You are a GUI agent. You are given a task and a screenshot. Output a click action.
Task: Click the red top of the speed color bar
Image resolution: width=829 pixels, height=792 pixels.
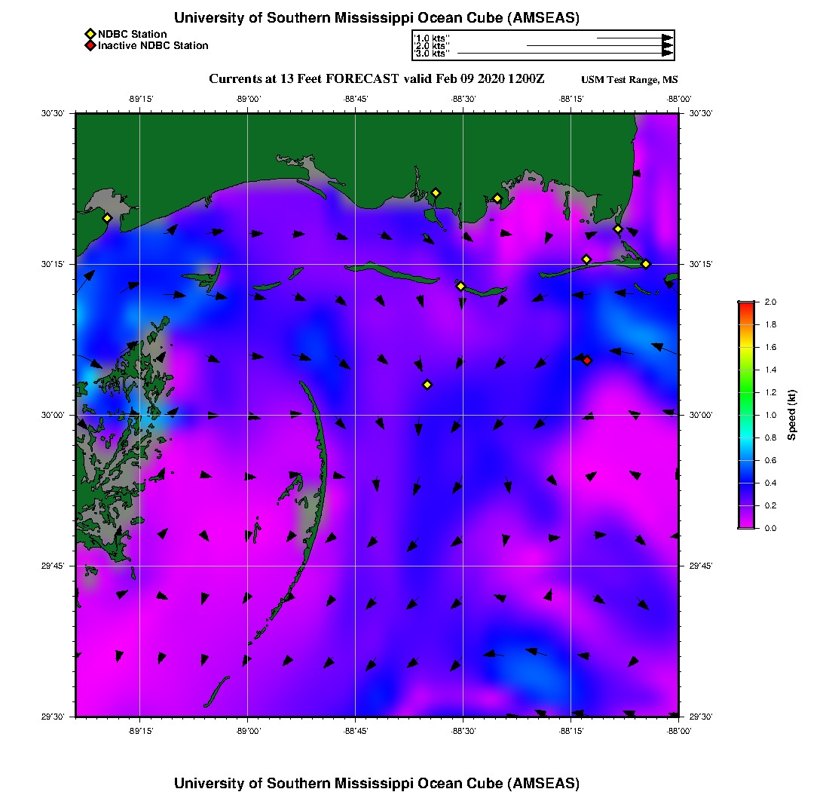pos(746,305)
